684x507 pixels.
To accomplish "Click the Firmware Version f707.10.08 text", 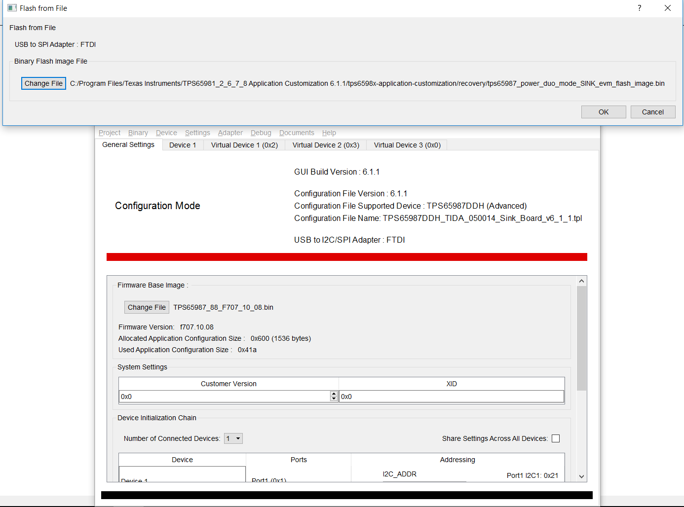I will pos(166,327).
